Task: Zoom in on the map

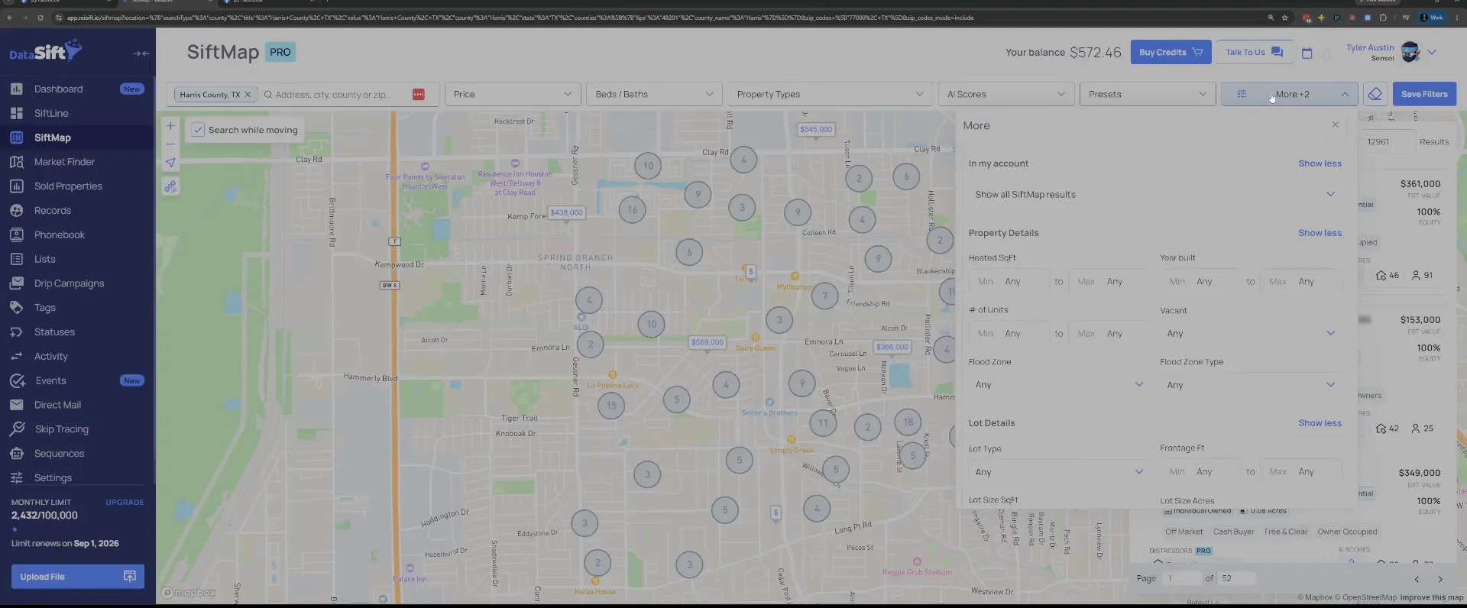Action: pos(170,126)
